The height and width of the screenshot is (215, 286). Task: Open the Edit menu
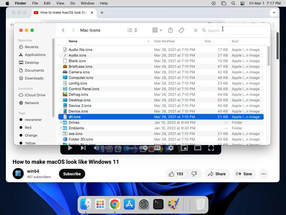(47, 3)
